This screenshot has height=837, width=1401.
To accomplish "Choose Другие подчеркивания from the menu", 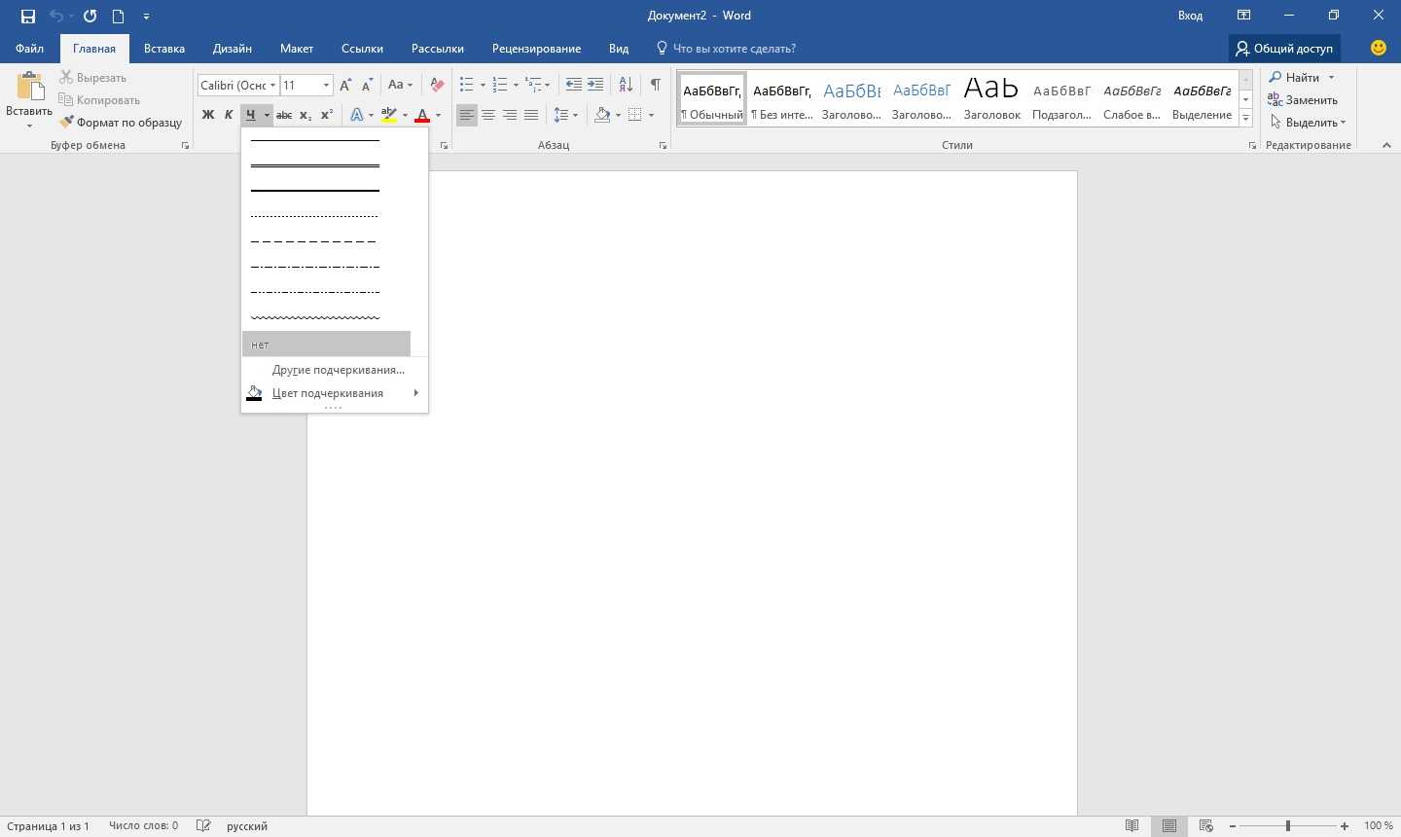I will 338,370.
